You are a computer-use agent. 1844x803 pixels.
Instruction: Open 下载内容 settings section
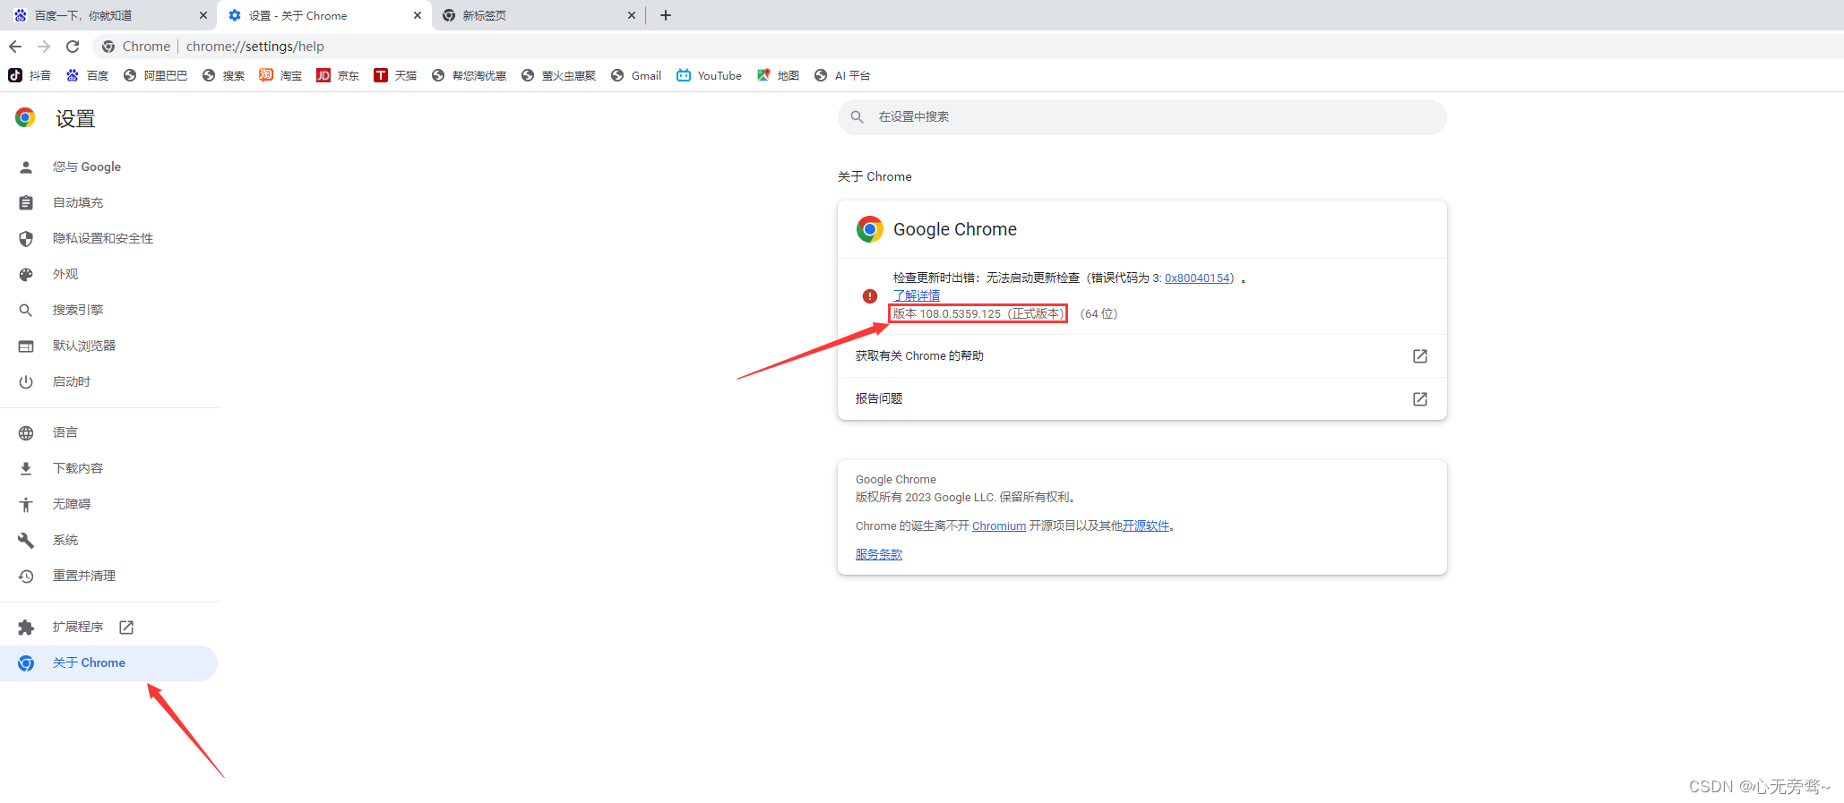[x=109, y=468]
